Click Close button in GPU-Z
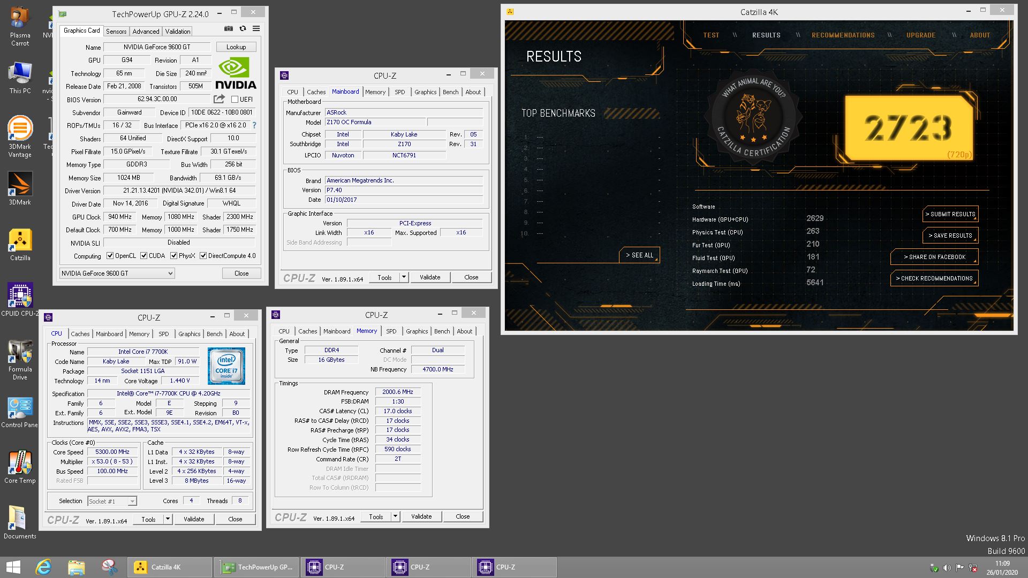This screenshot has height=578, width=1028. pyautogui.click(x=241, y=273)
